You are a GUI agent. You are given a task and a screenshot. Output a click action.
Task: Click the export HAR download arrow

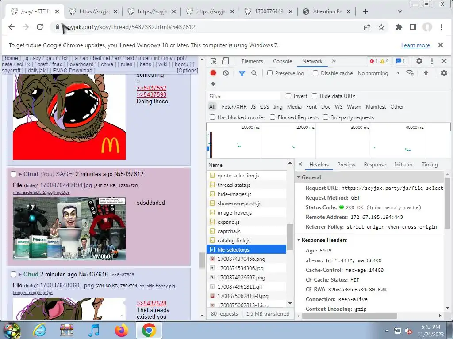[x=213, y=84]
